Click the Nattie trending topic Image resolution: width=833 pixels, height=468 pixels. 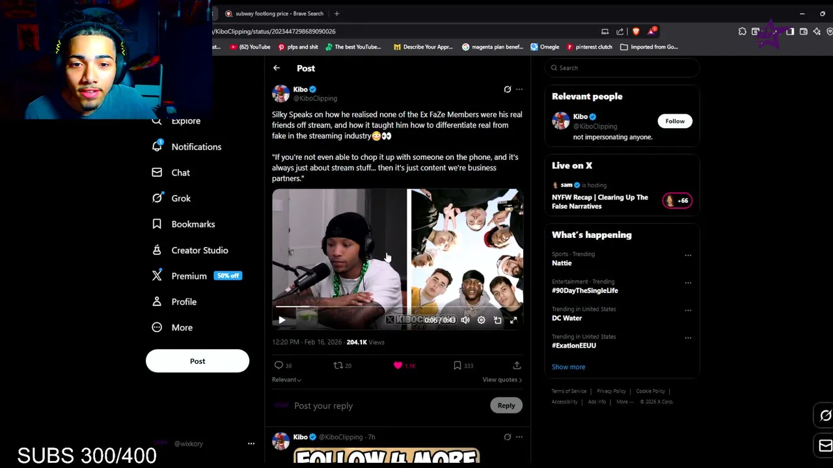[x=562, y=263]
